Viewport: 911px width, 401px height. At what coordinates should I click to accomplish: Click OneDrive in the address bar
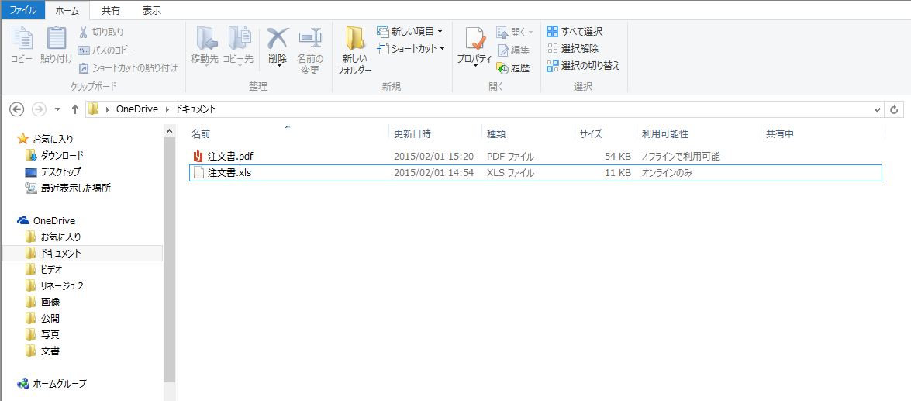pos(137,109)
